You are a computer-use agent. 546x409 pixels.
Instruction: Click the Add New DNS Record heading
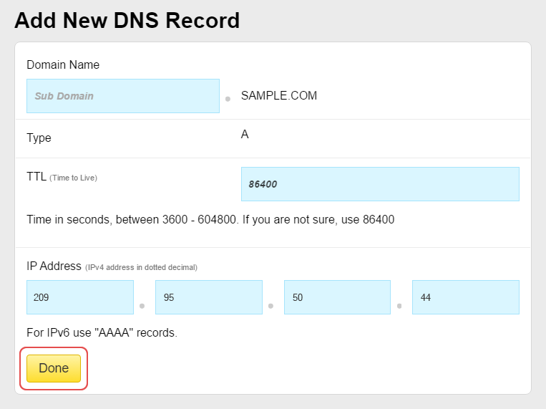127,20
